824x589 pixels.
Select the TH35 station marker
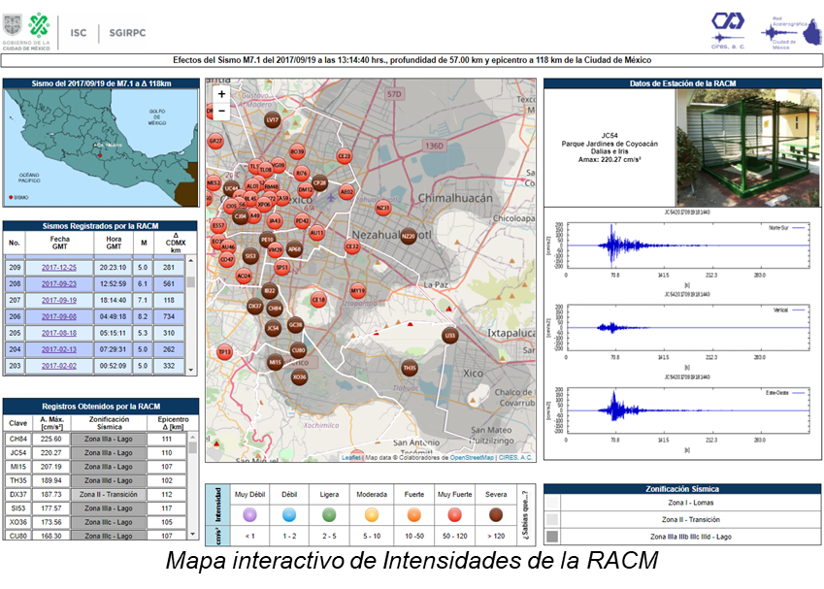point(410,368)
